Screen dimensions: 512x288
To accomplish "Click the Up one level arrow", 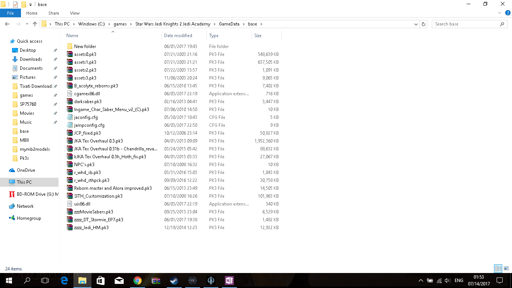I will (x=35, y=24).
